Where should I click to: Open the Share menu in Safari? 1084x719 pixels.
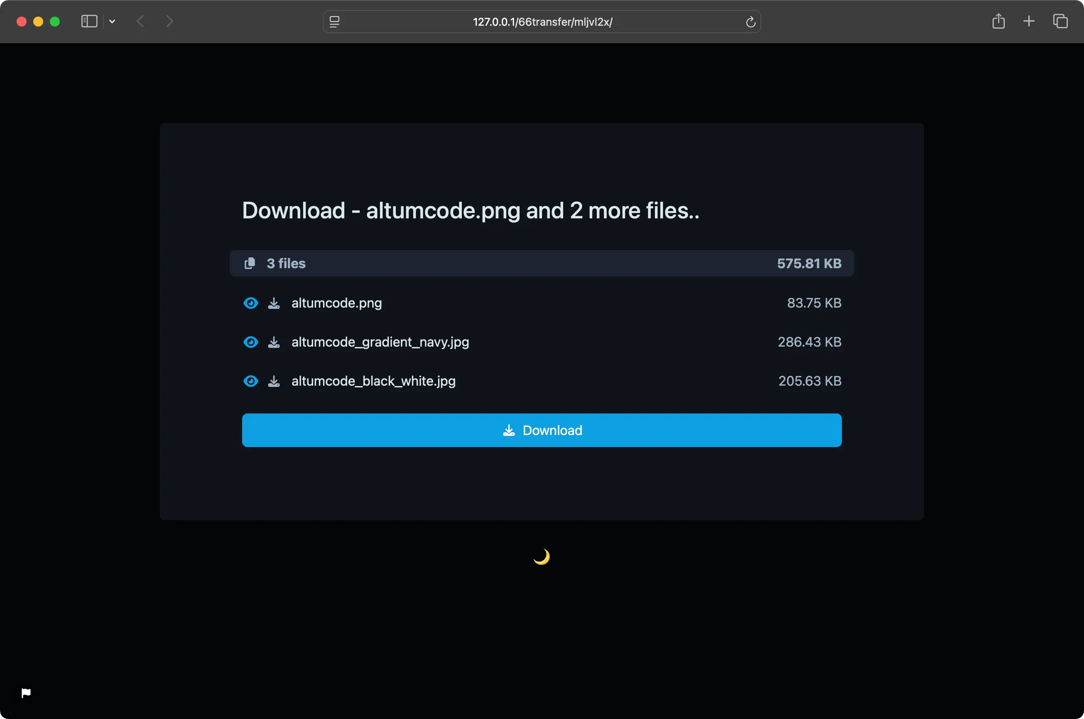point(999,21)
